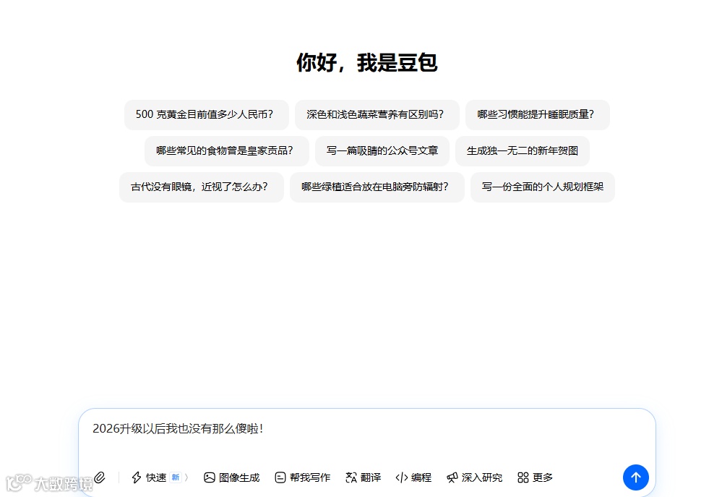This screenshot has height=497, width=709.
Task: Select 帮我写作 writing assistant
Action: tap(303, 477)
